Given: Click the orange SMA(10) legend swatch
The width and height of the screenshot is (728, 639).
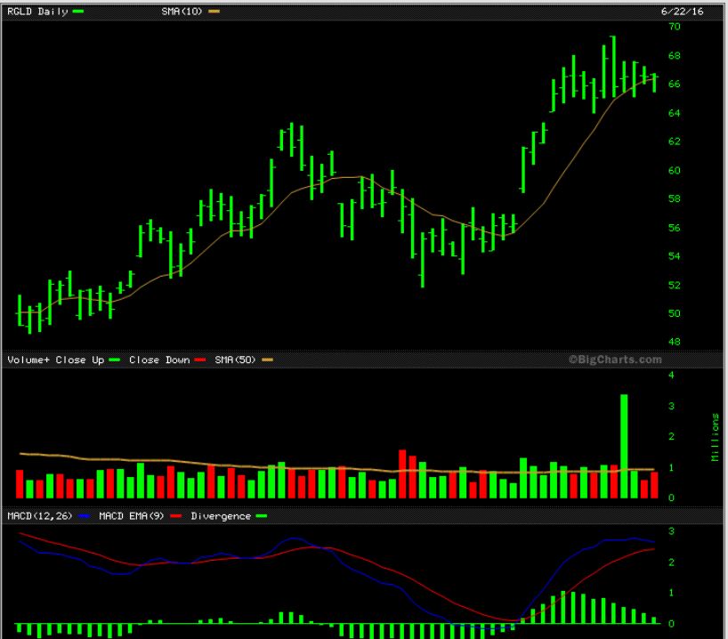Looking at the screenshot, I should (x=214, y=12).
